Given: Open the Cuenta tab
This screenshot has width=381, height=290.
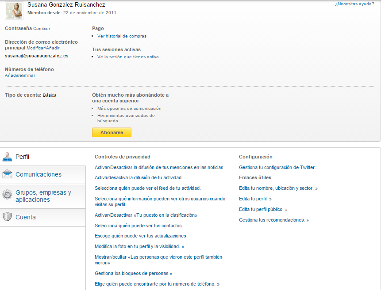Looking at the screenshot, I should (26, 217).
